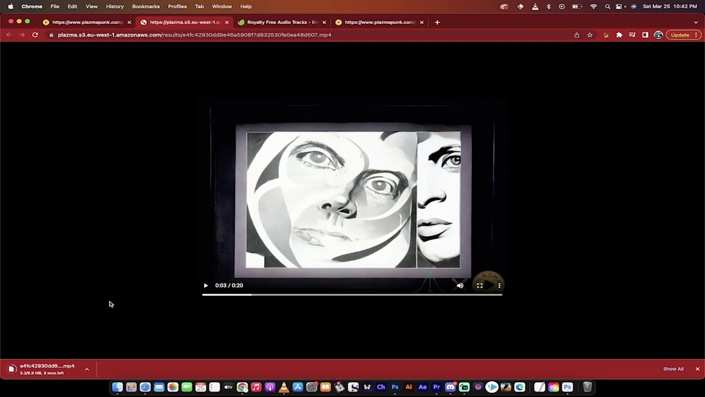Screen dimensions: 705x397
Task: Open VLC from the Dock
Action: [x=284, y=387]
